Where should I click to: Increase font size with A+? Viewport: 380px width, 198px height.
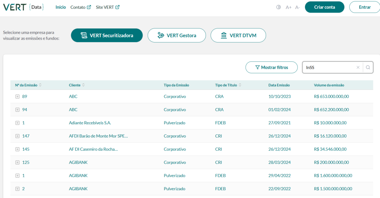[288, 7]
